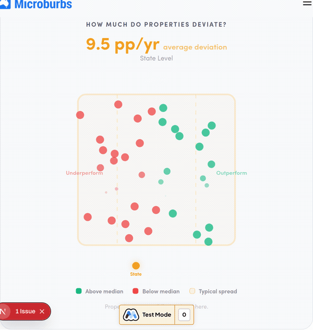
Task: Click the State label under orange dot
Action: (x=136, y=274)
